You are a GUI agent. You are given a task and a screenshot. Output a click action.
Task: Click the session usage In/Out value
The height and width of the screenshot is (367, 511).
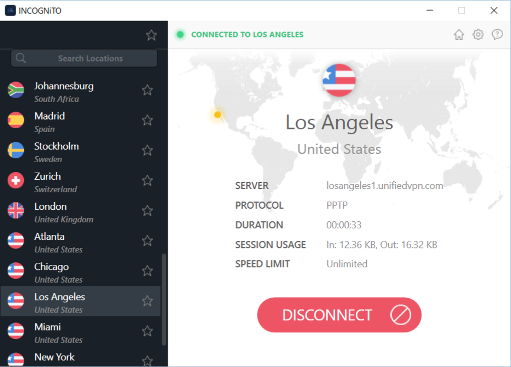[382, 244]
